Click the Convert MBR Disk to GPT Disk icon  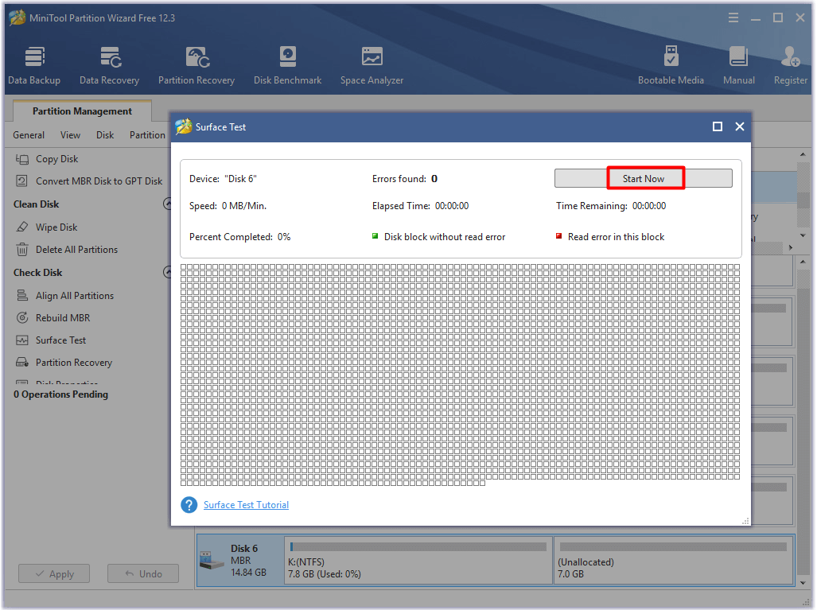22,181
